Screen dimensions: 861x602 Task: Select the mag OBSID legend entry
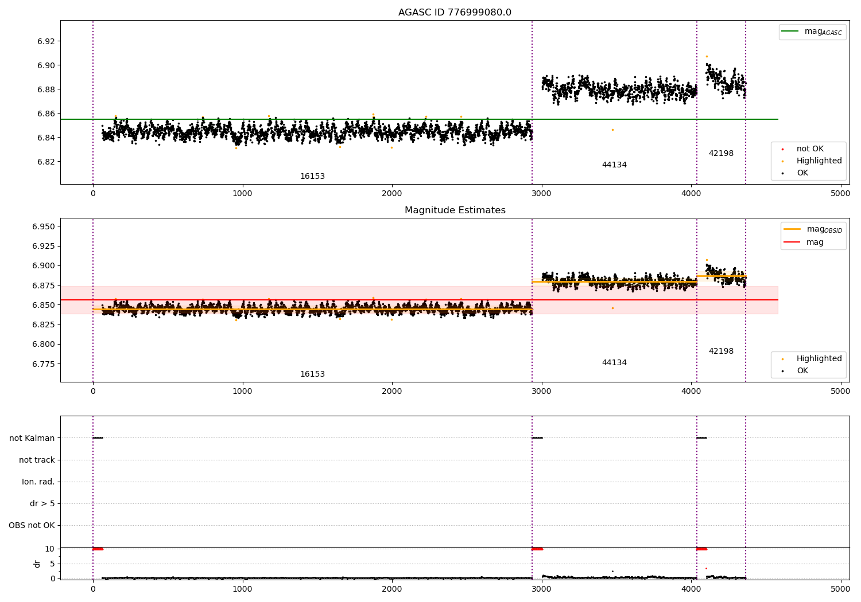pyautogui.click(x=813, y=229)
